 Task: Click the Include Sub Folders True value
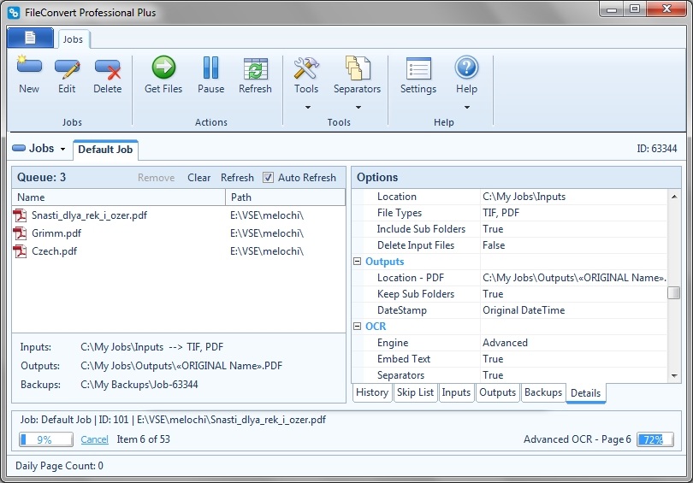pos(493,229)
